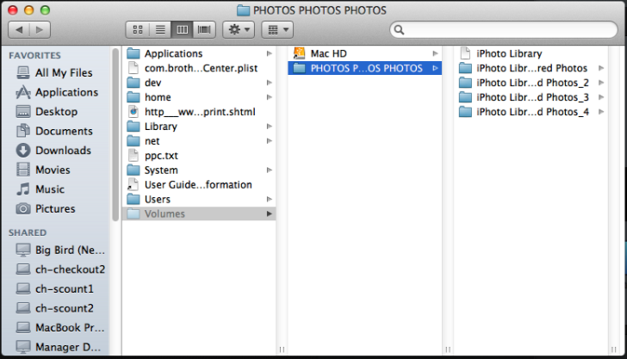627x359 pixels.
Task: Select the System folder
Action: (199, 170)
